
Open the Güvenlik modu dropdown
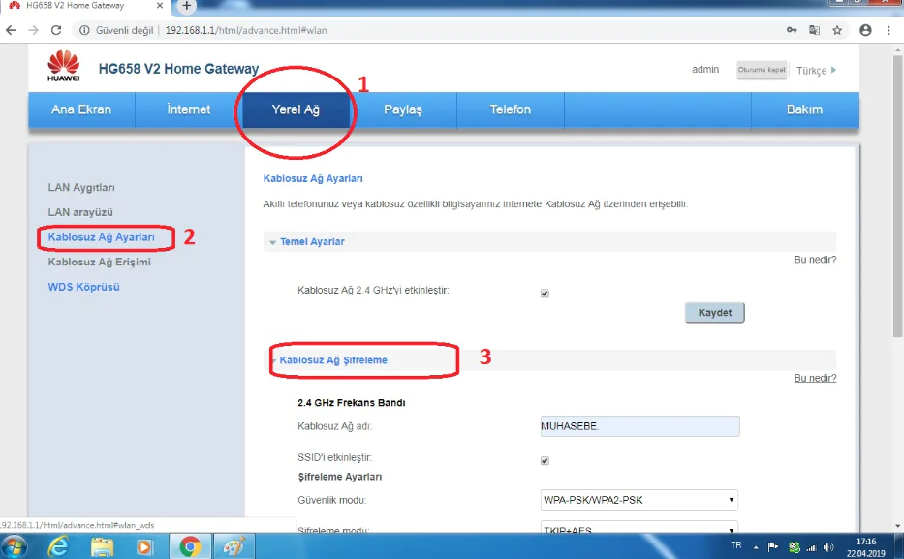tap(639, 500)
